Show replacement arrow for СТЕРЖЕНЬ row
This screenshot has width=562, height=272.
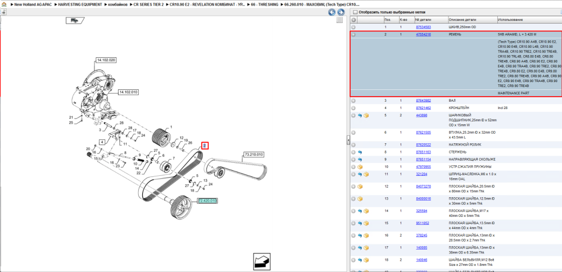click(x=360, y=152)
